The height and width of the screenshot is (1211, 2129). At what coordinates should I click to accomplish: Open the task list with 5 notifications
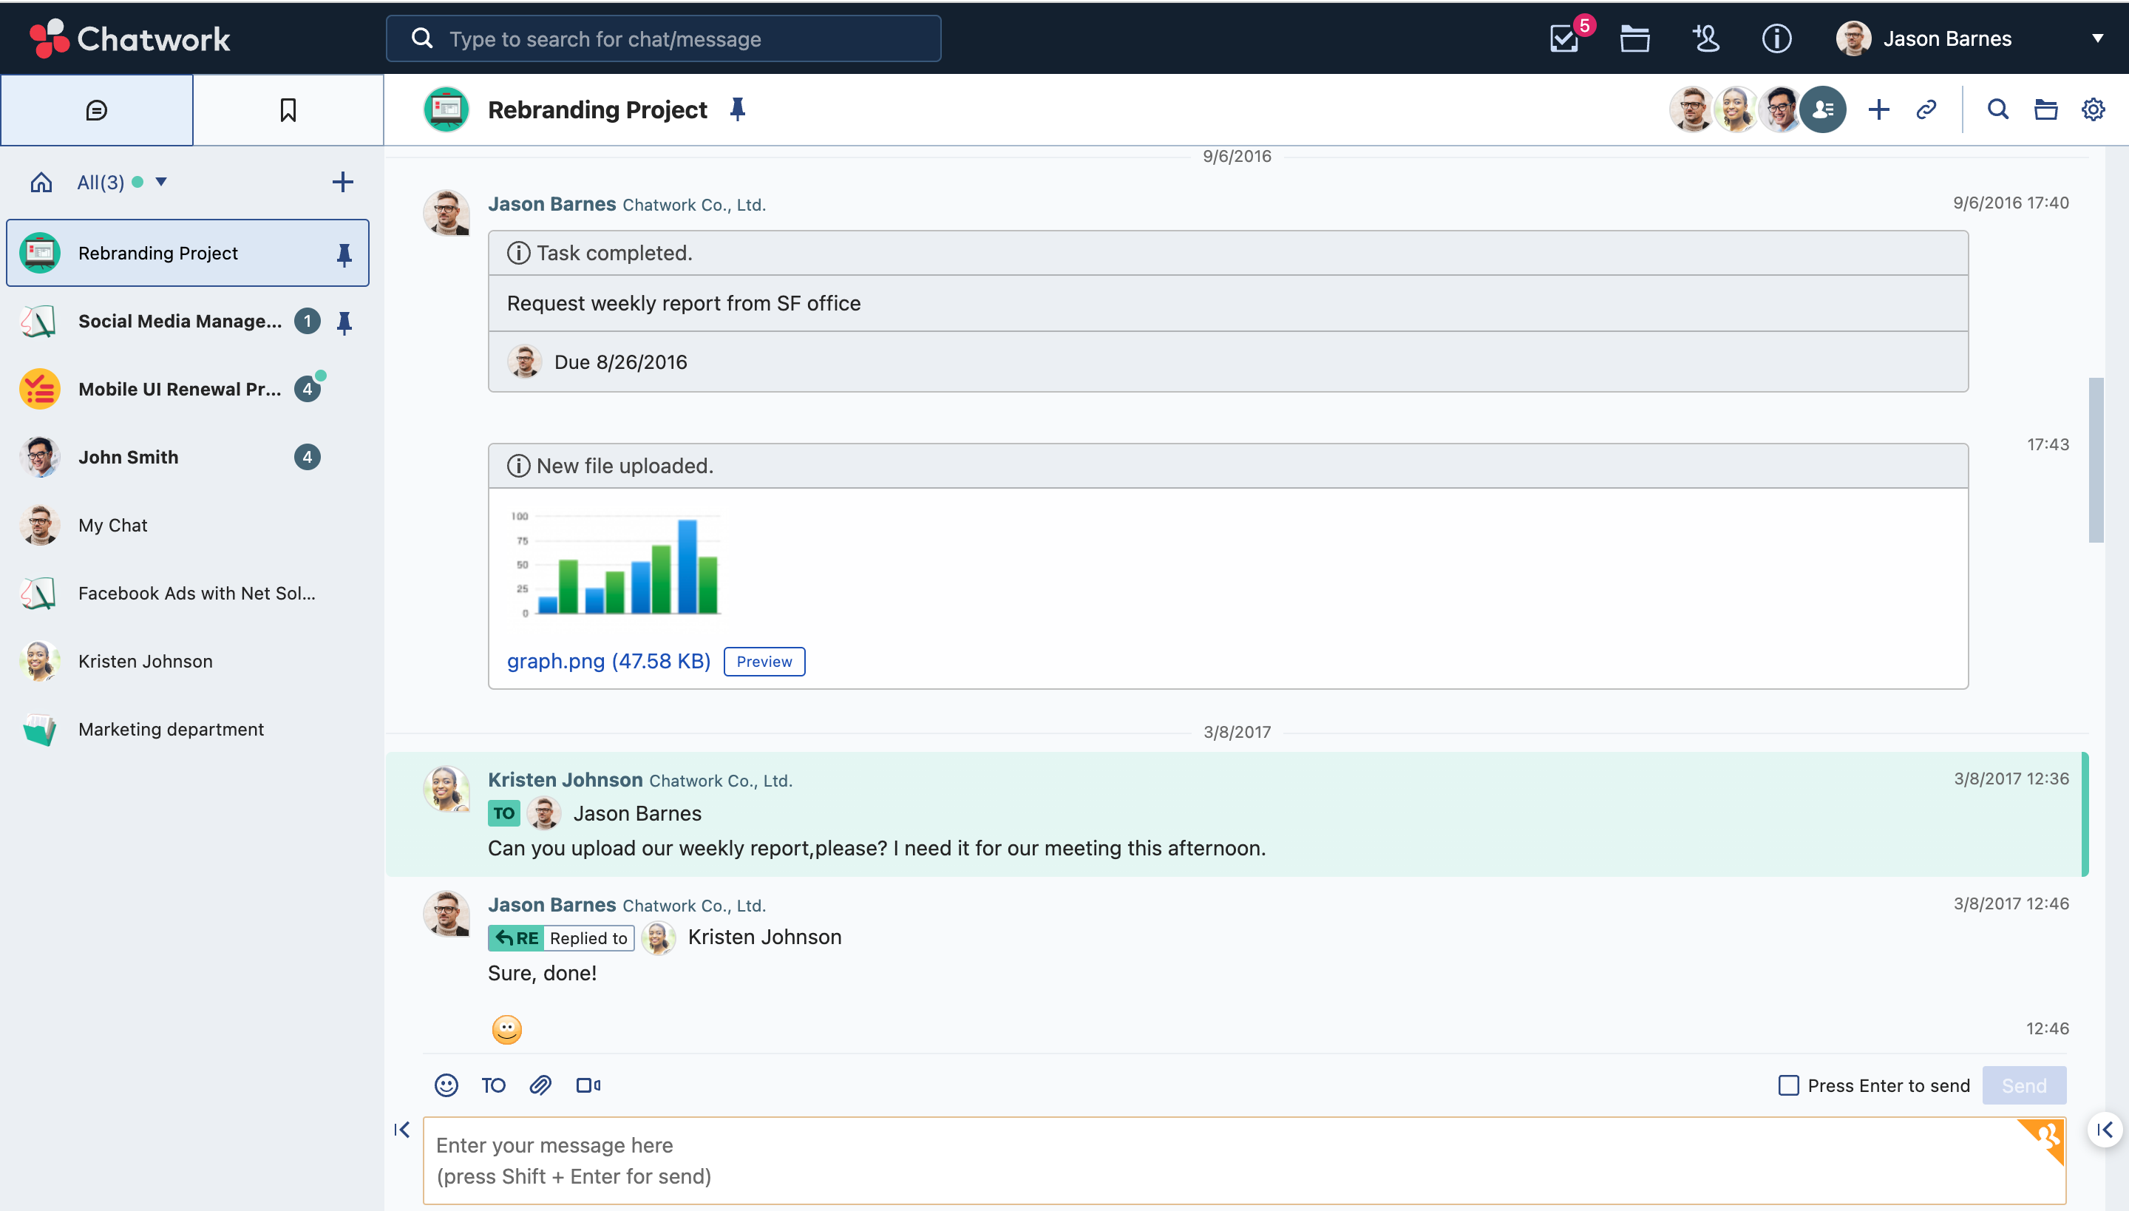click(1563, 38)
